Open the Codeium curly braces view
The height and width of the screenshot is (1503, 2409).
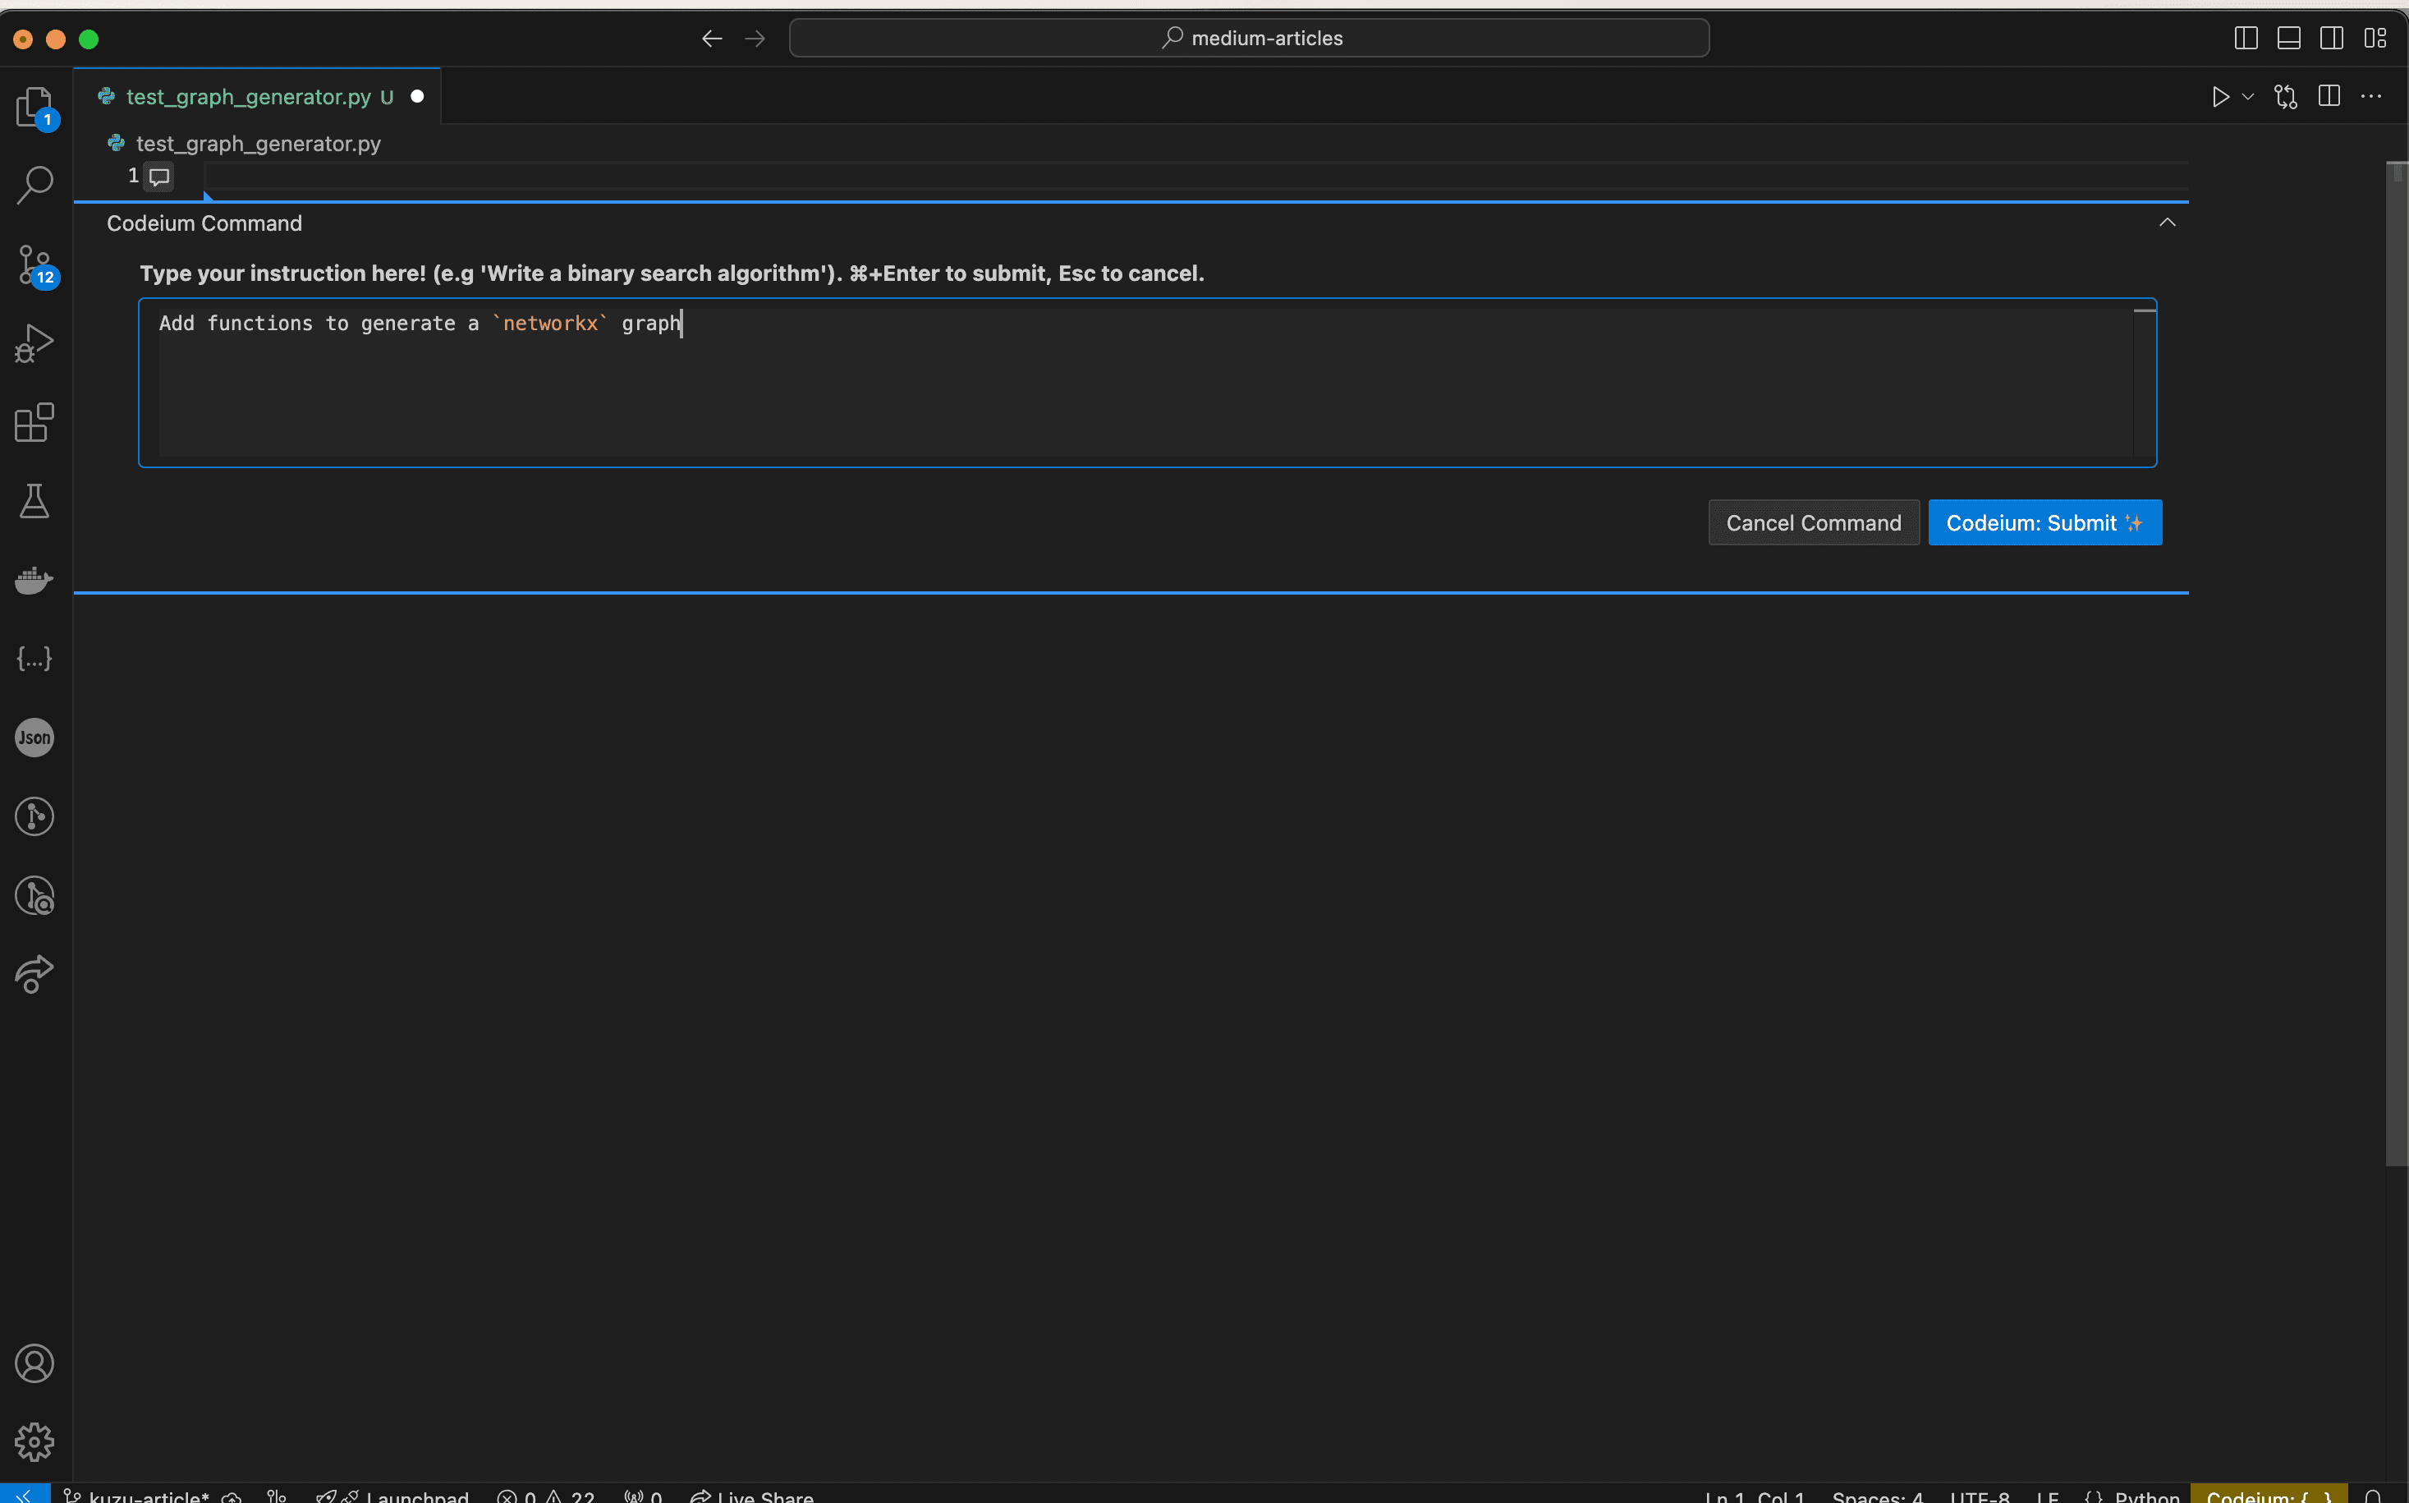pyautogui.click(x=34, y=658)
